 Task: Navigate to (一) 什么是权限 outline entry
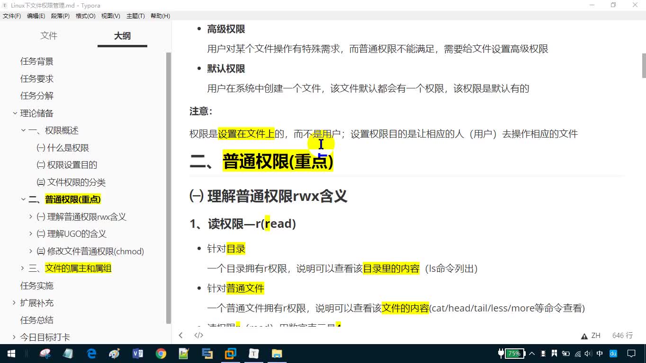(63, 148)
